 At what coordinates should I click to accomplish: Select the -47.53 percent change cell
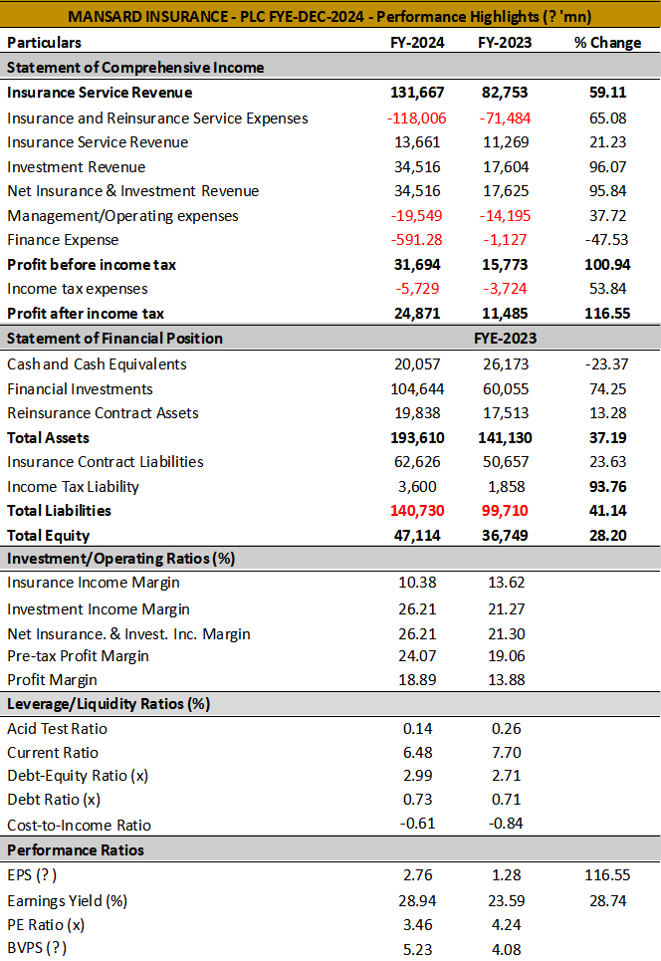tap(606, 240)
